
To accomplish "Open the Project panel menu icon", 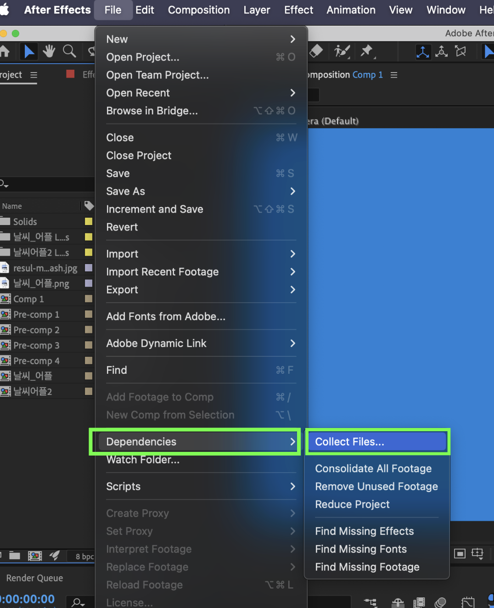I will (x=34, y=75).
